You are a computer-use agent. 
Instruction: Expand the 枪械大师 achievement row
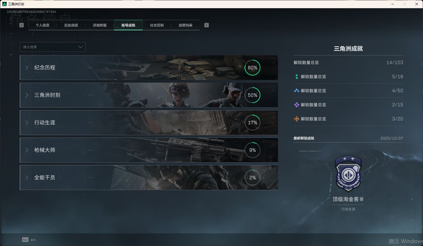pos(149,150)
